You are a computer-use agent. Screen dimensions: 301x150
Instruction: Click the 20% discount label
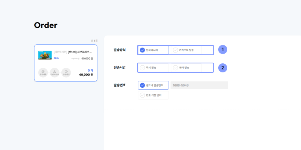point(56,58)
